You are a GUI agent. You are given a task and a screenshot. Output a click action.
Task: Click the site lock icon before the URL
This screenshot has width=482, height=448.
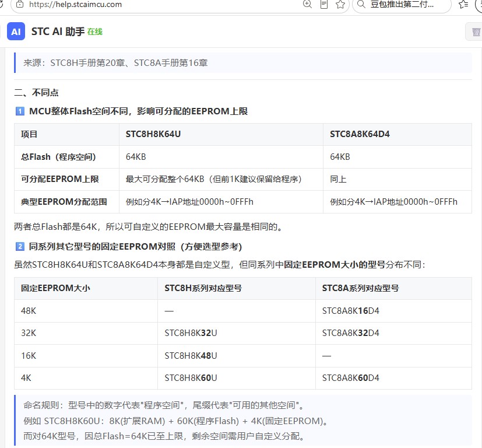[x=20, y=4]
